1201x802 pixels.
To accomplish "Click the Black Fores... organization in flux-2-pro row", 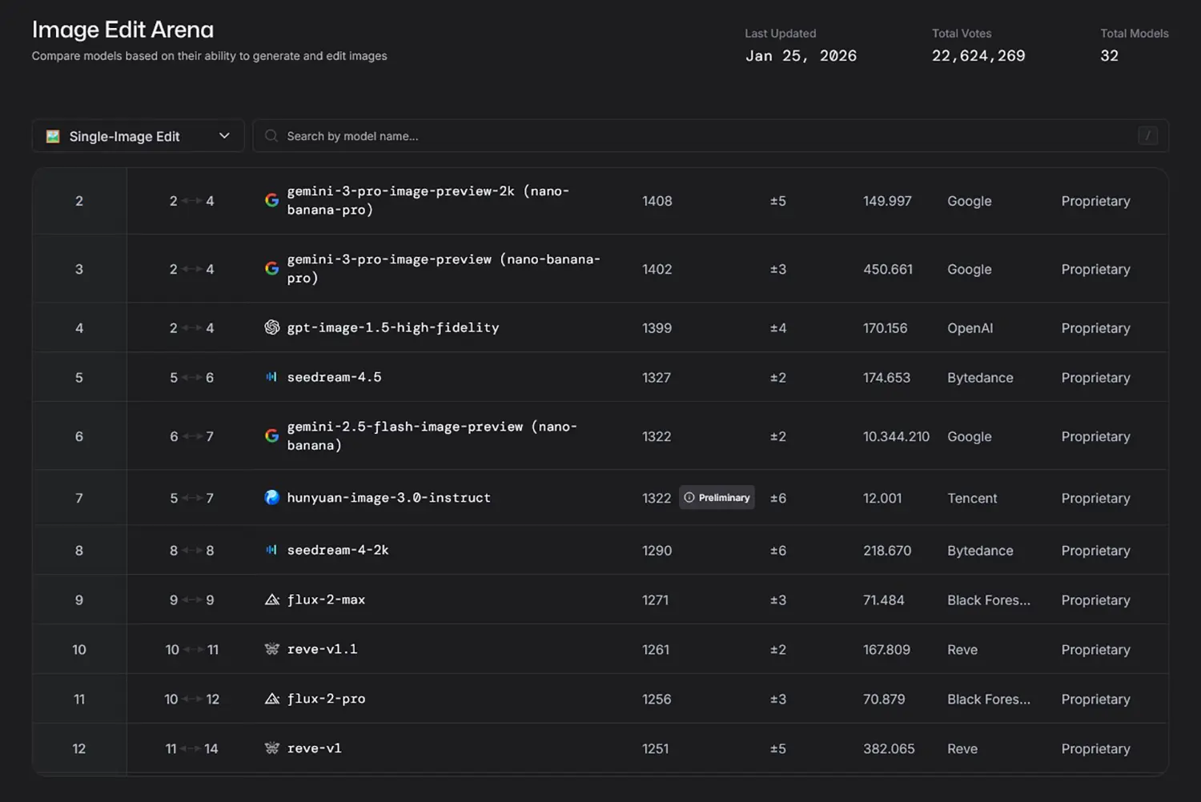I will [988, 699].
